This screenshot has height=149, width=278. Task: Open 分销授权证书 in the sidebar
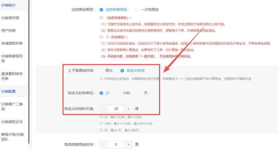(x=12, y=122)
